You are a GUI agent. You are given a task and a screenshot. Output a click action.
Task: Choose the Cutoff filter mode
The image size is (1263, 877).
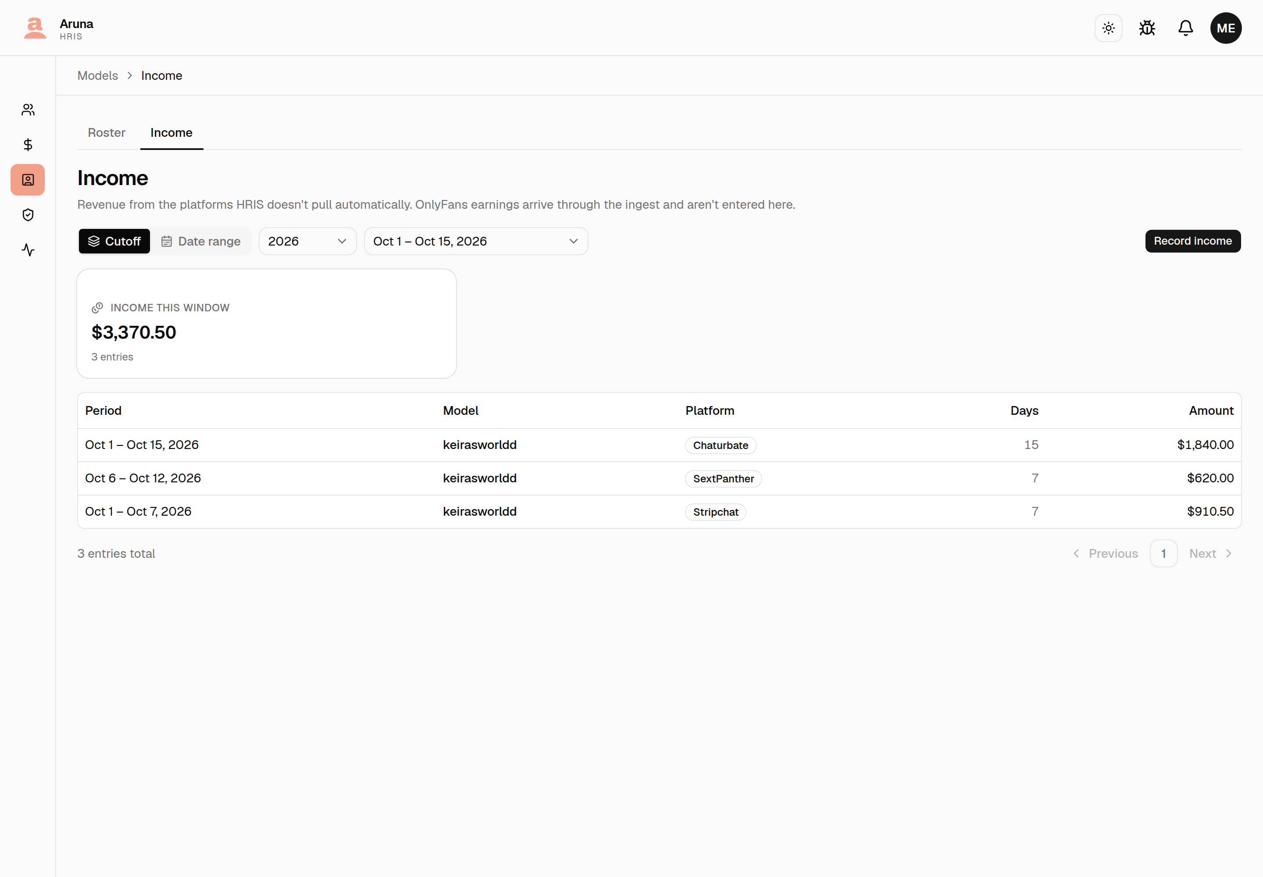pos(114,241)
